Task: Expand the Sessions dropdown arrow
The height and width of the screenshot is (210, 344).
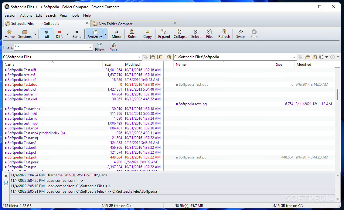Action: 35,34
